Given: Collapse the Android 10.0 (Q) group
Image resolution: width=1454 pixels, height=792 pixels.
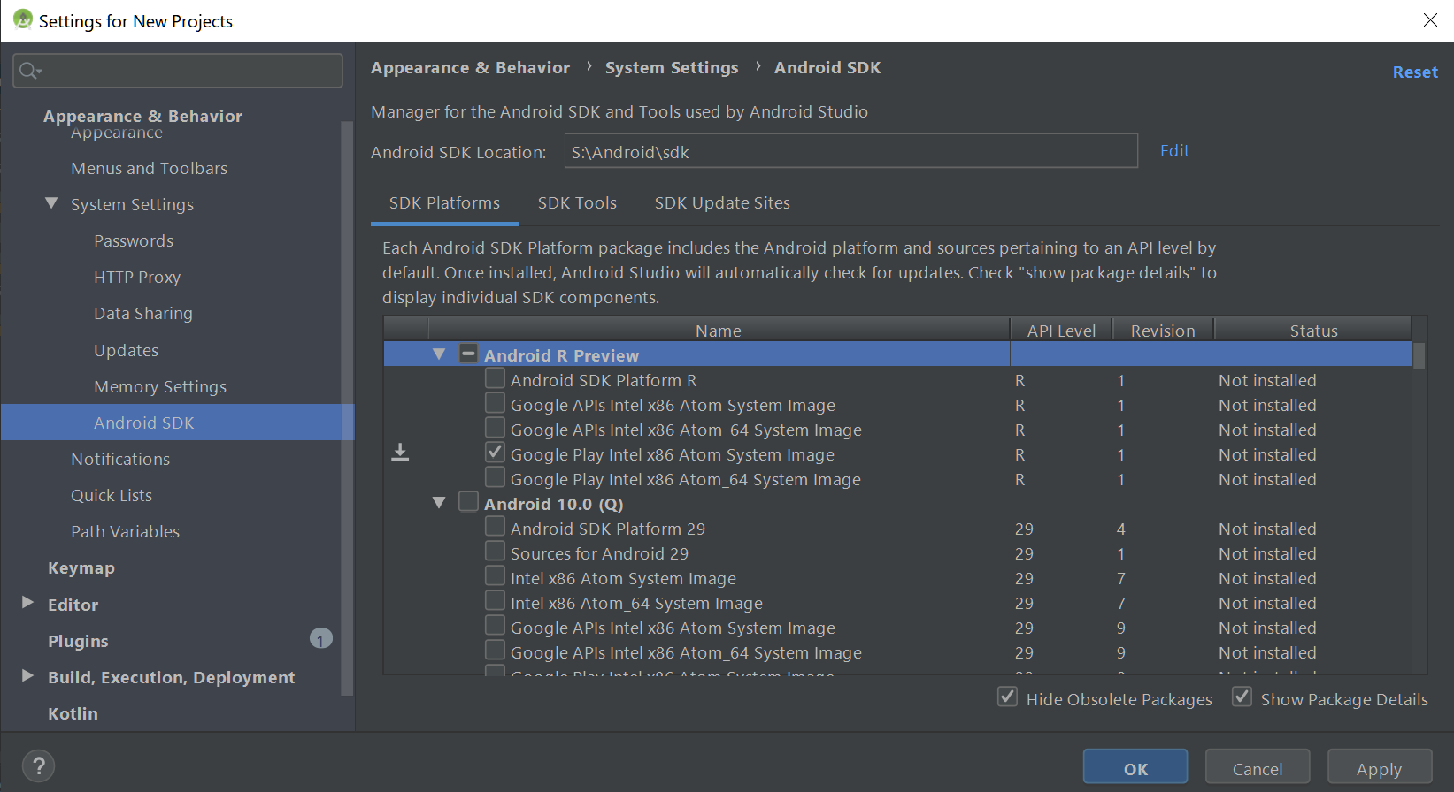Looking at the screenshot, I should 439,503.
